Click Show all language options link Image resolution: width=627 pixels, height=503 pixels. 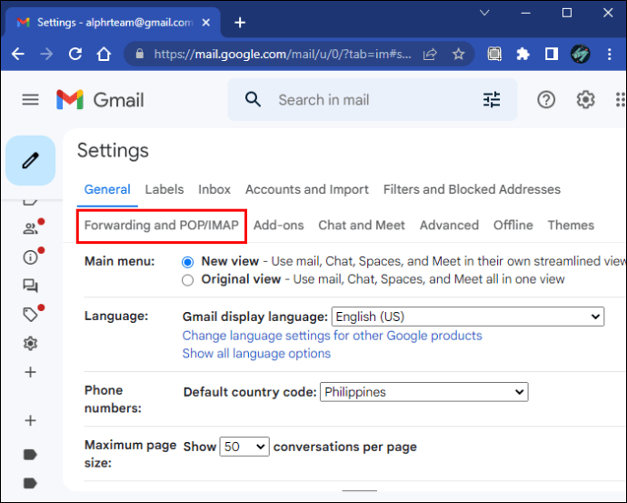pos(256,353)
